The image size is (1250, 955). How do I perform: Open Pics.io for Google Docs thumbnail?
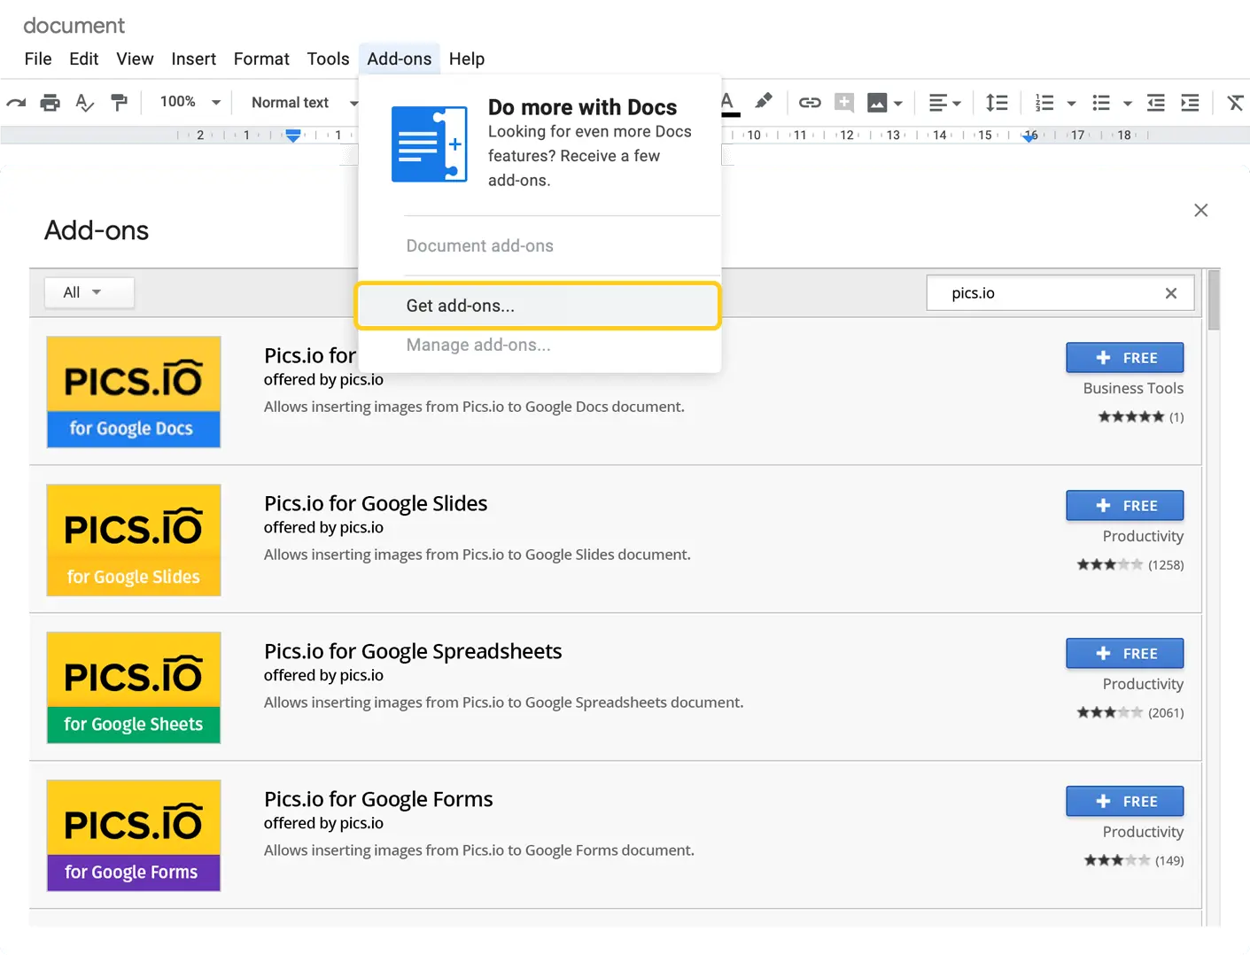(134, 392)
